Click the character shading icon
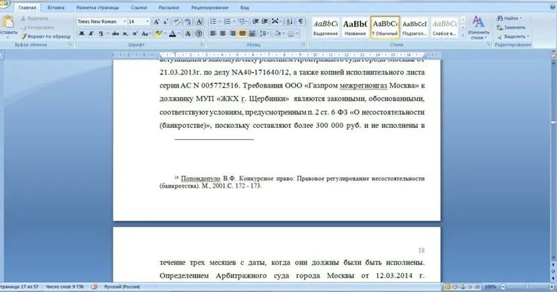Viewport: 557px width, 292px height. point(188,33)
